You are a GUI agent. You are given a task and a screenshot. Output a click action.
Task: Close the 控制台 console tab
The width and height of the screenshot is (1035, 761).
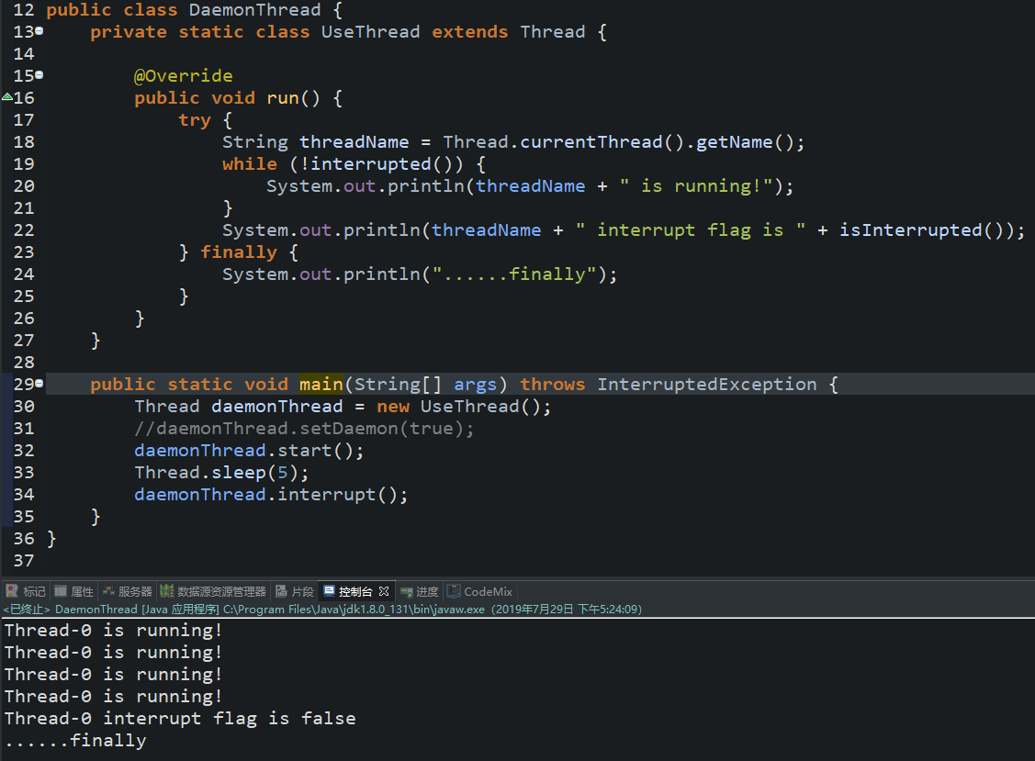click(x=384, y=591)
